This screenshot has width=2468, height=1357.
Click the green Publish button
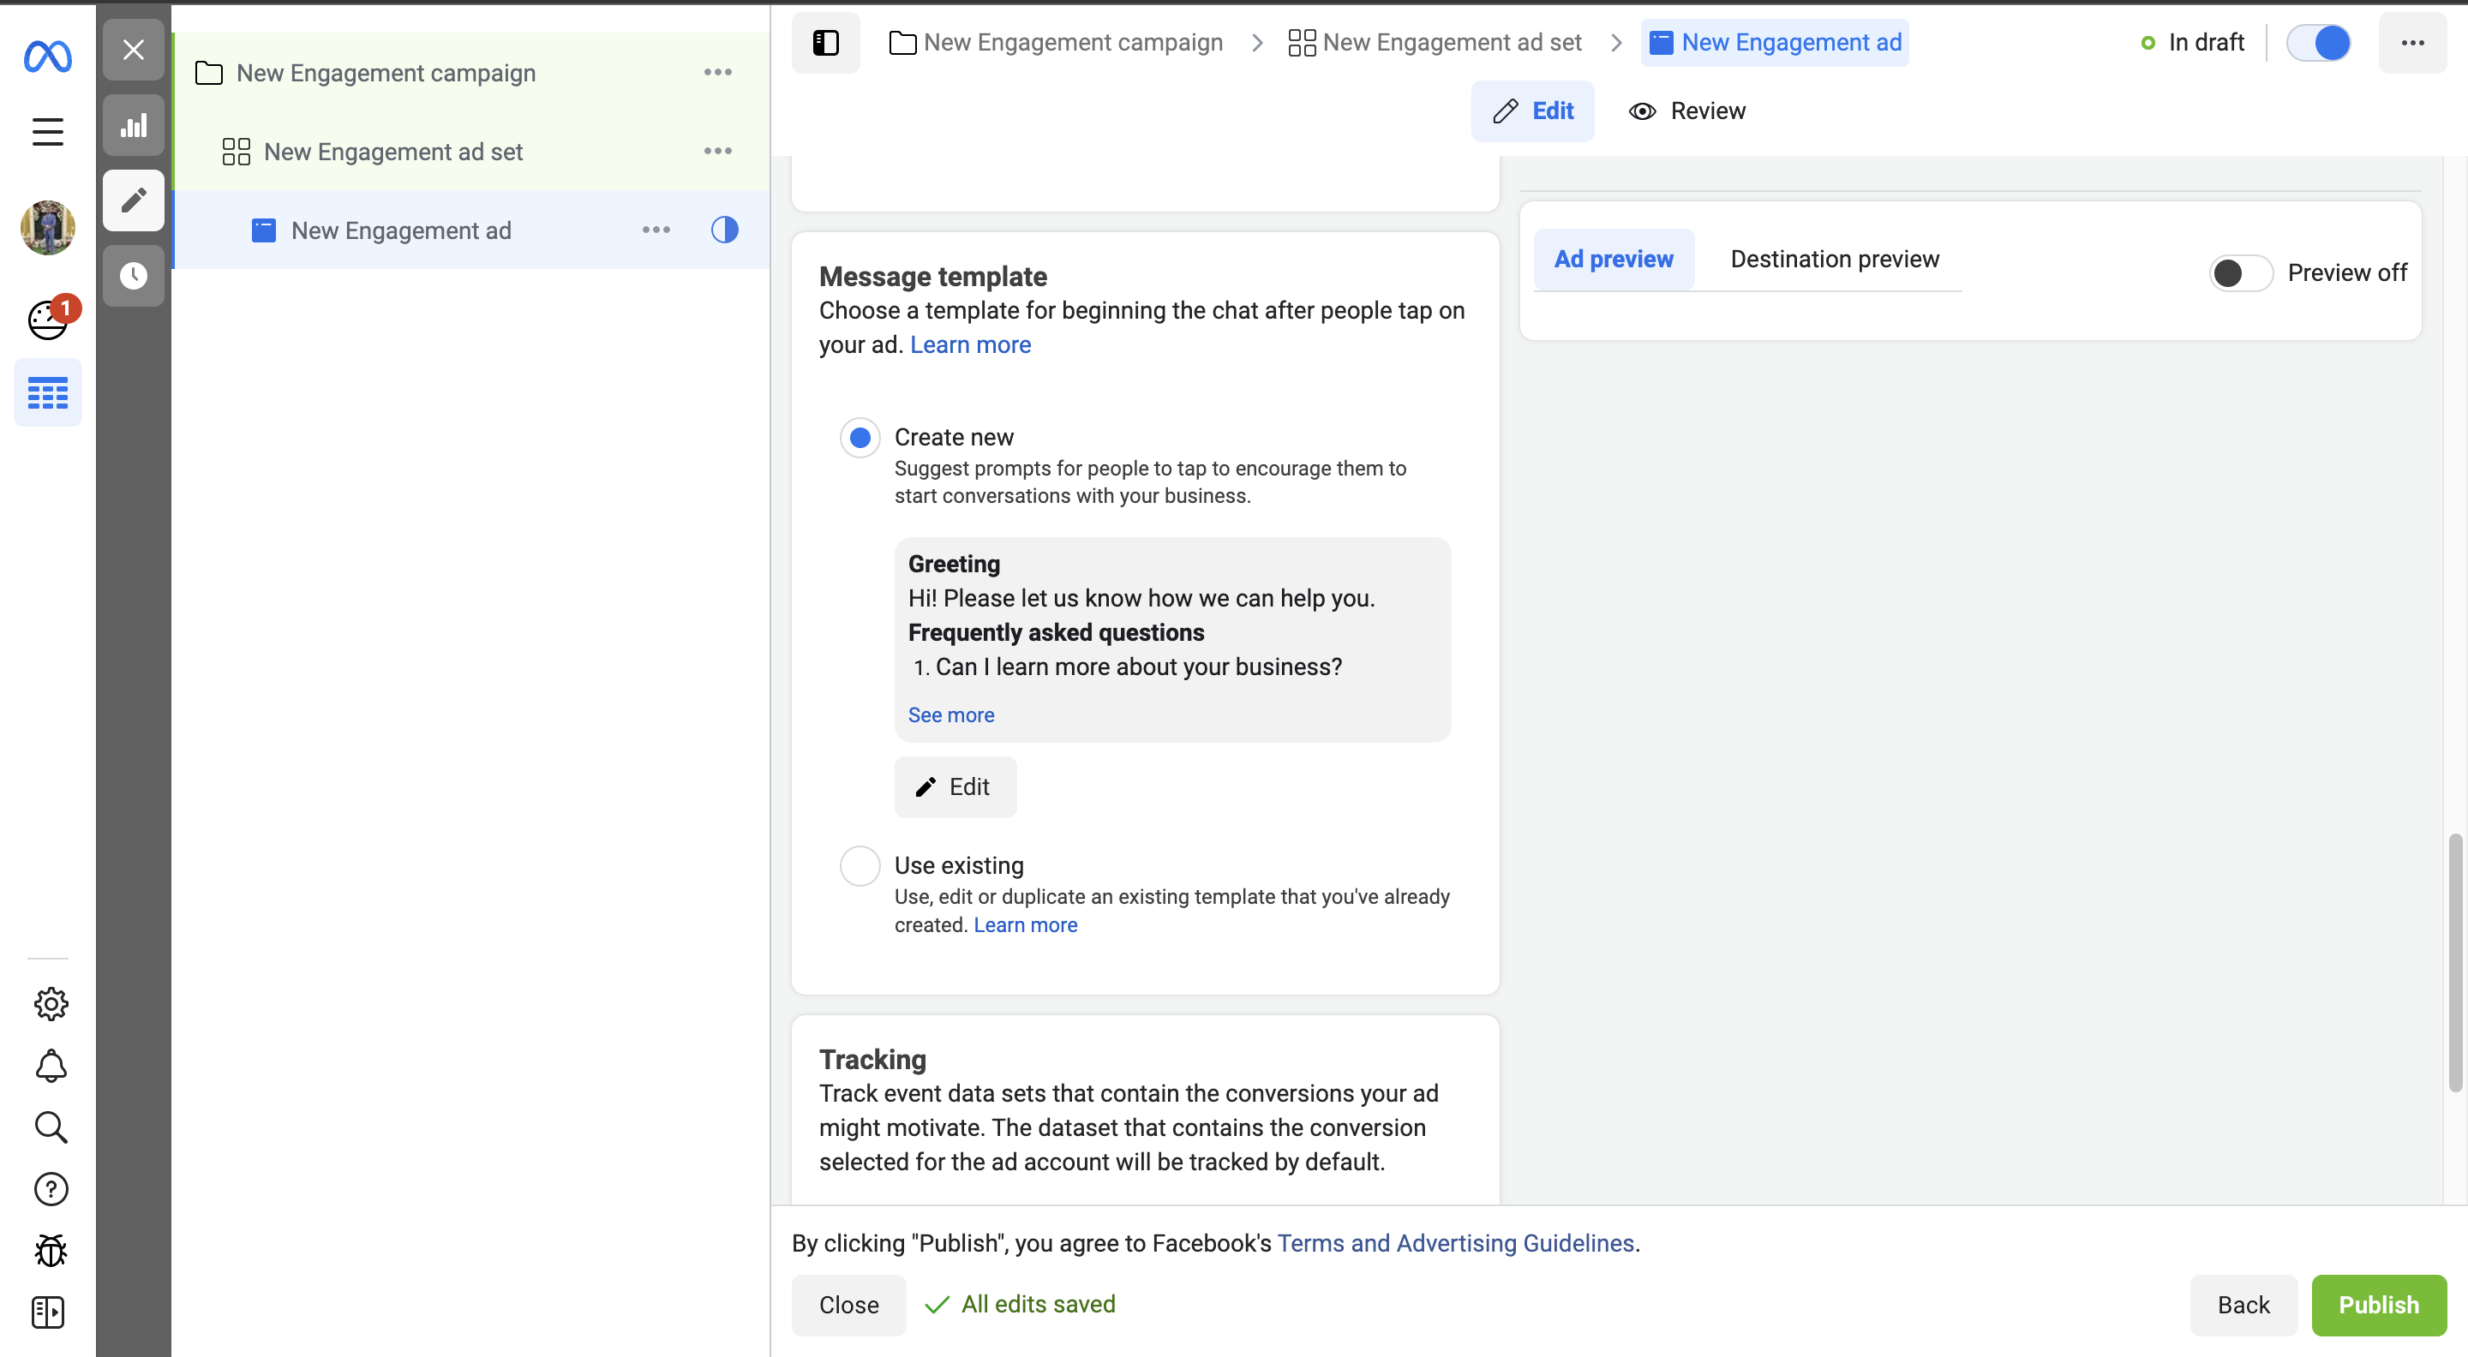2378,1305
